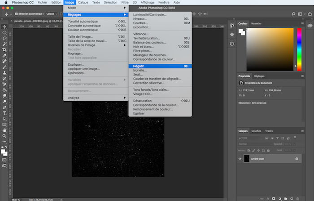Click the foreground color swatch in toolbox

[3, 152]
